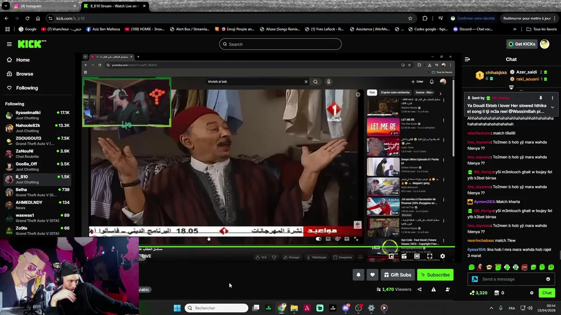
Task: Open Belha channel in Following list
Action: 37,192
